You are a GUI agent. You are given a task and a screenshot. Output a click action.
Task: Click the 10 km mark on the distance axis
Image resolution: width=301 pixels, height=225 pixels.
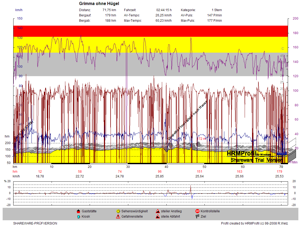click(52, 167)
